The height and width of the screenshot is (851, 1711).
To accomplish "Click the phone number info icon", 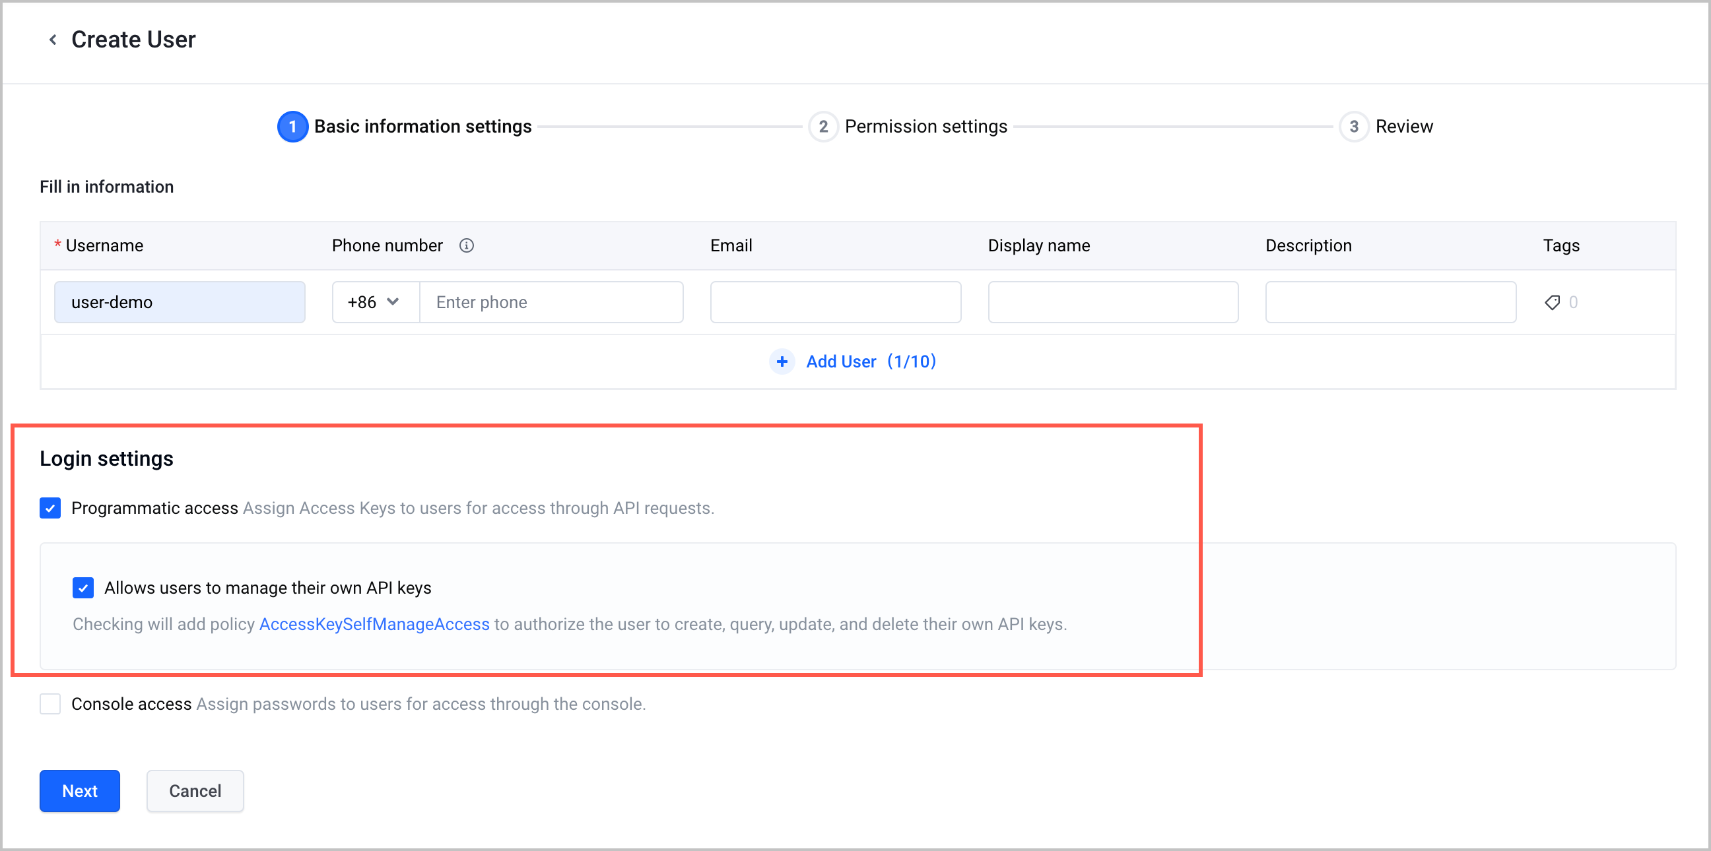I will point(466,245).
